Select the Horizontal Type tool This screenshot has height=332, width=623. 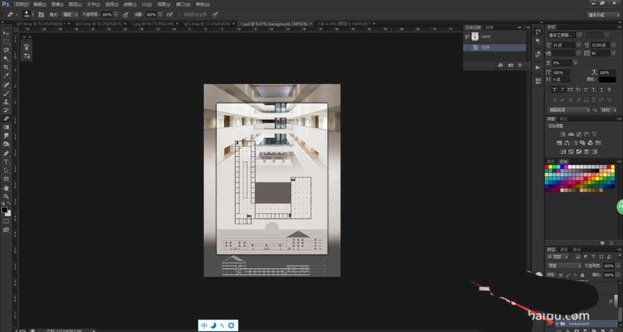tap(6, 161)
